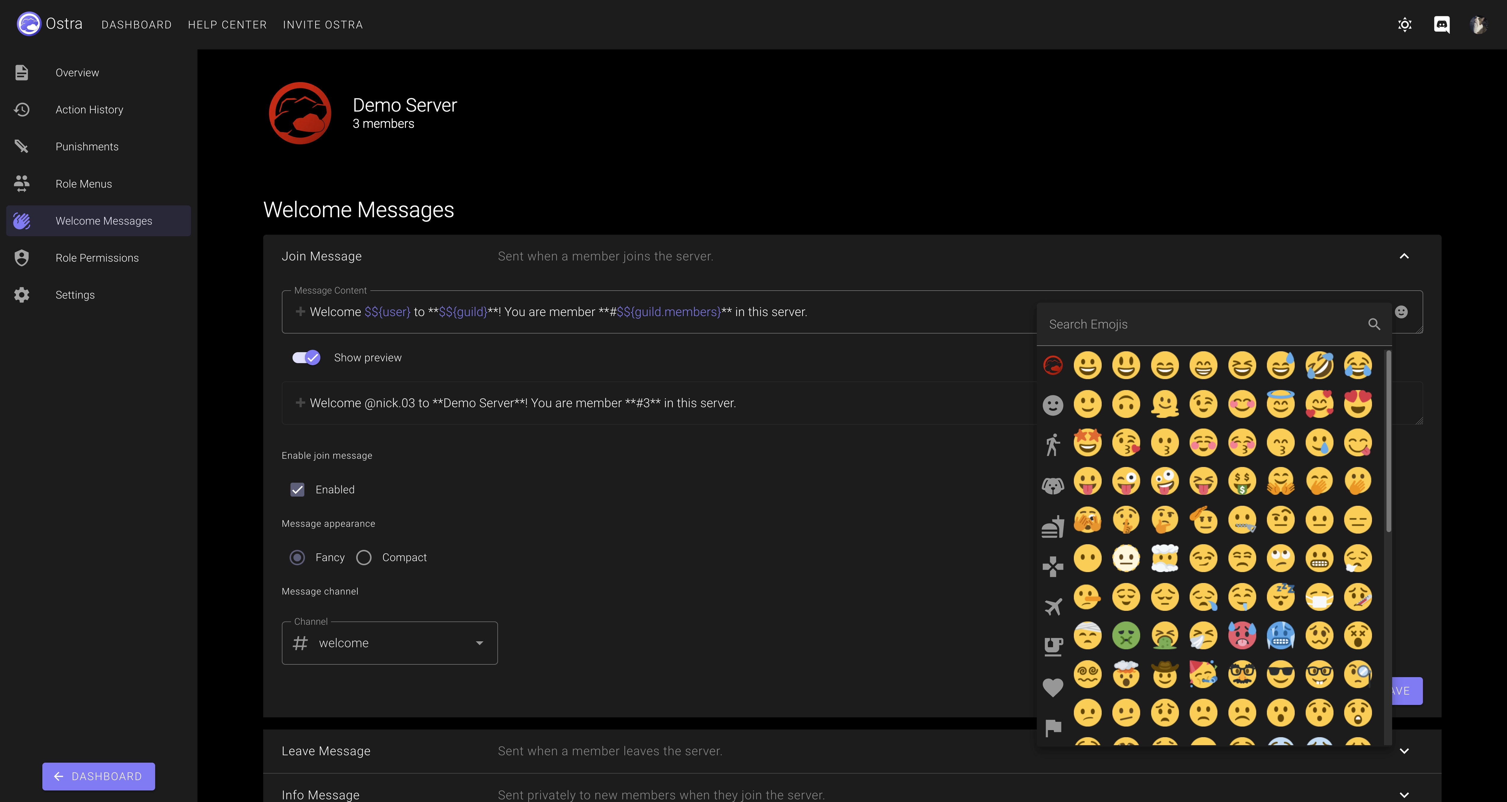Collapse the Join Message section
1507x802 pixels.
pos(1405,256)
